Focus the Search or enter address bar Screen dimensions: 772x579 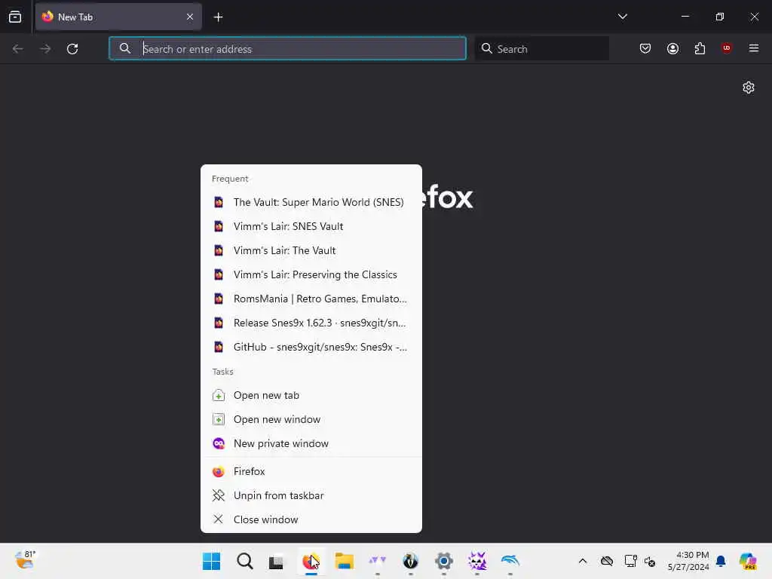(287, 48)
